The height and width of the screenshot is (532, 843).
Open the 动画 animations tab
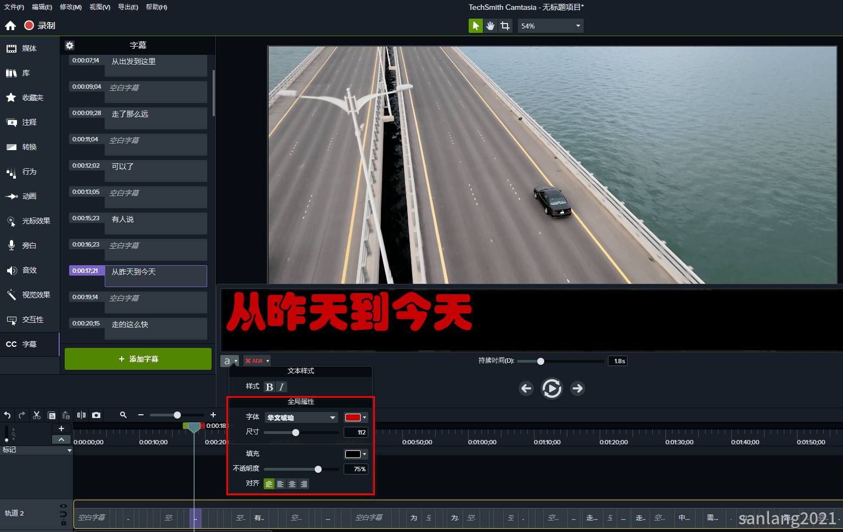(30, 197)
